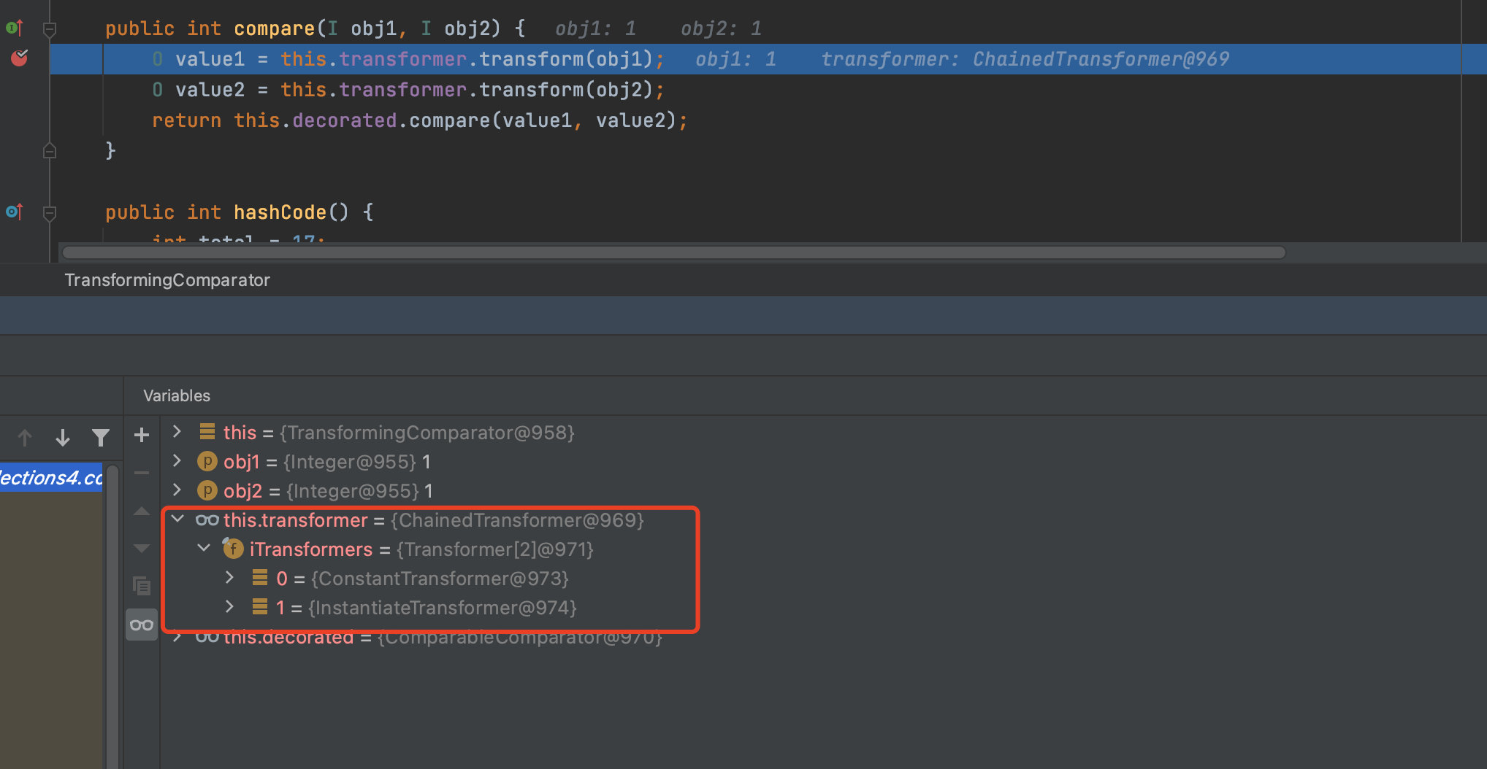Click the watch glasses icon beside this.transformer
Viewport: 1487px width, 769px height.
coord(207,520)
